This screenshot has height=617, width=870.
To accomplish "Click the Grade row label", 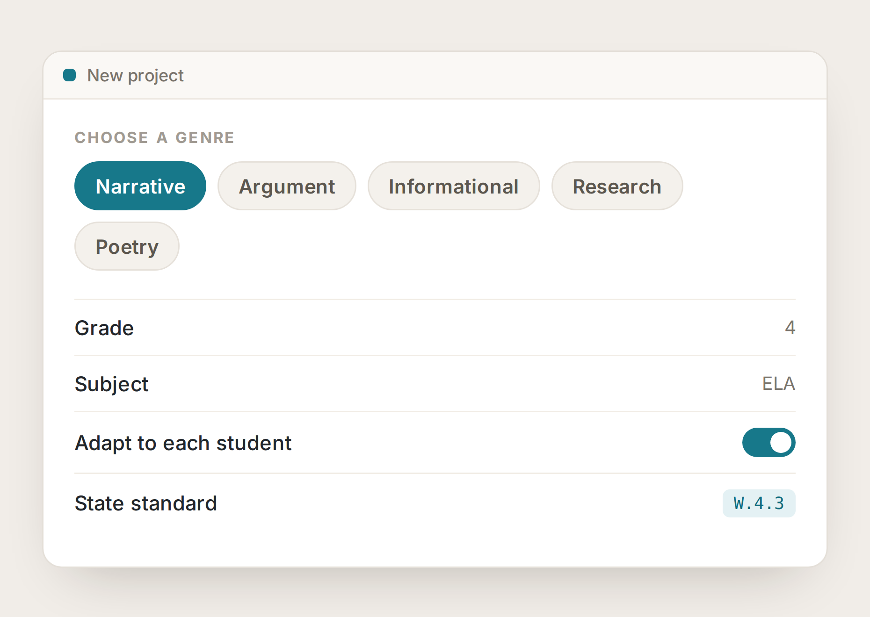I will [104, 328].
